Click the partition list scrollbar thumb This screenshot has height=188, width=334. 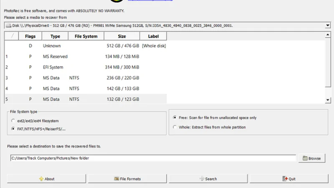point(328,62)
